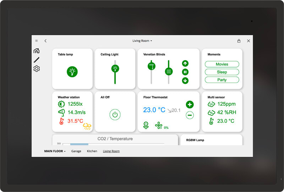
Task: Open the home icon in the sidebar
Action: (x=36, y=51)
